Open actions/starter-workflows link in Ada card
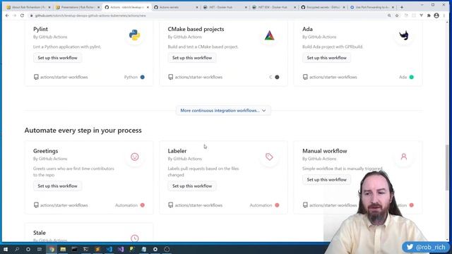The width and height of the screenshot is (452, 254). click(333, 77)
